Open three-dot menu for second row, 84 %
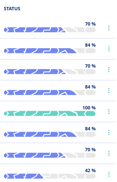The width and height of the screenshot is (117, 182). point(109,49)
